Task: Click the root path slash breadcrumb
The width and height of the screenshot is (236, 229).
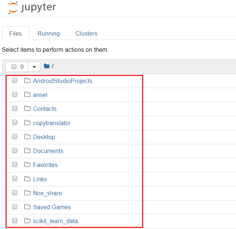Action: [x=53, y=66]
